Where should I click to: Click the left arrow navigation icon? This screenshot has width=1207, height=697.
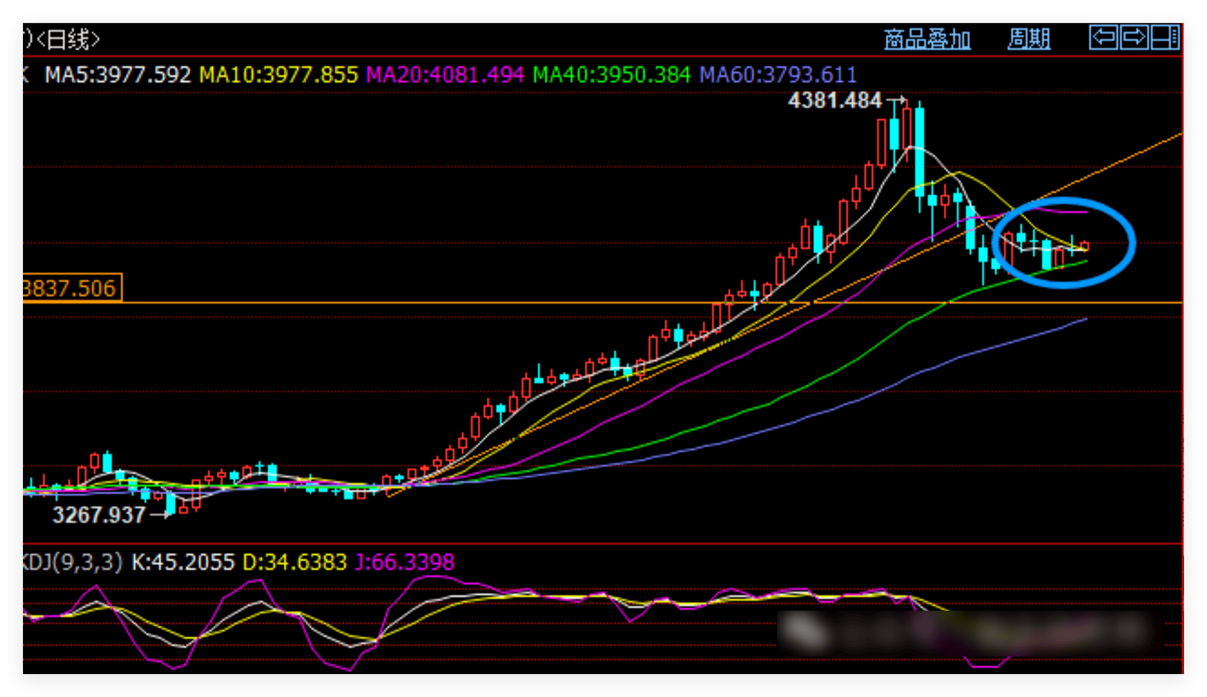click(x=1103, y=37)
